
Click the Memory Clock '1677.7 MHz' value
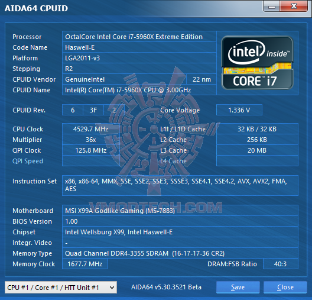coord(85,264)
